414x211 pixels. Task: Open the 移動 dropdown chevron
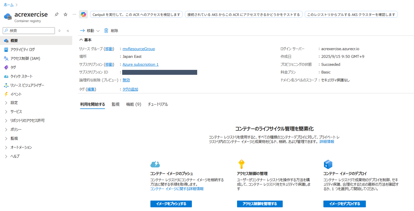pyautogui.click(x=98, y=31)
